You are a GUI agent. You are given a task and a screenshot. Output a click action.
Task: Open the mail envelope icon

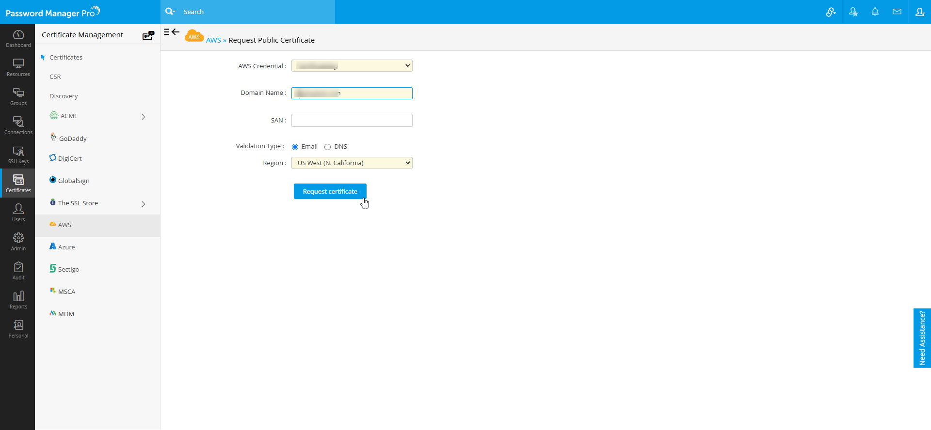coord(897,12)
